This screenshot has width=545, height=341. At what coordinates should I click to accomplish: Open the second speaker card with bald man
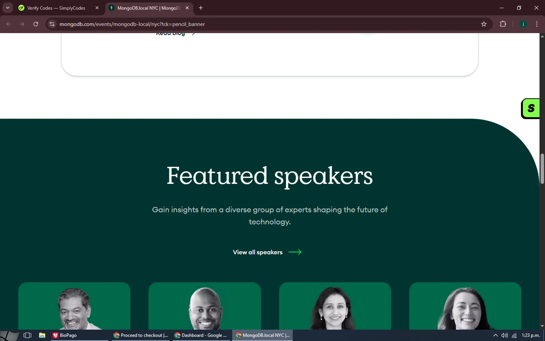click(x=205, y=306)
